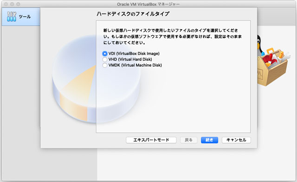
Task: Select the VDI (VirtualBox Disk Image) option
Action: 105,54
